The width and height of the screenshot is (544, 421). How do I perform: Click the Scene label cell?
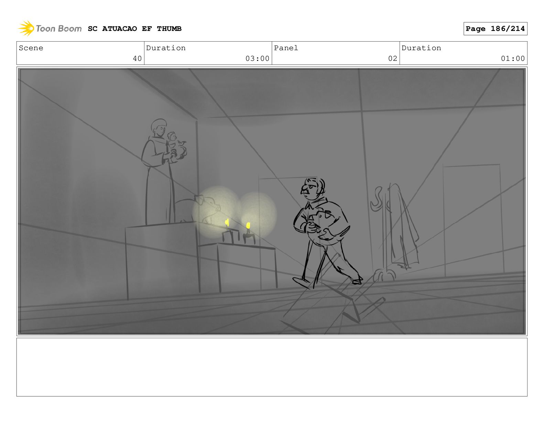coord(80,53)
